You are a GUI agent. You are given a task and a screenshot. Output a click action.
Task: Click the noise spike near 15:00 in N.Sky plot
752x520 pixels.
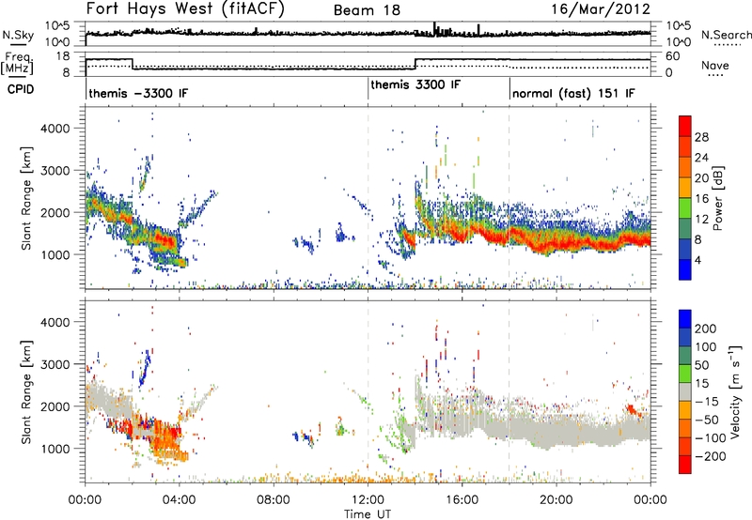[x=434, y=29]
